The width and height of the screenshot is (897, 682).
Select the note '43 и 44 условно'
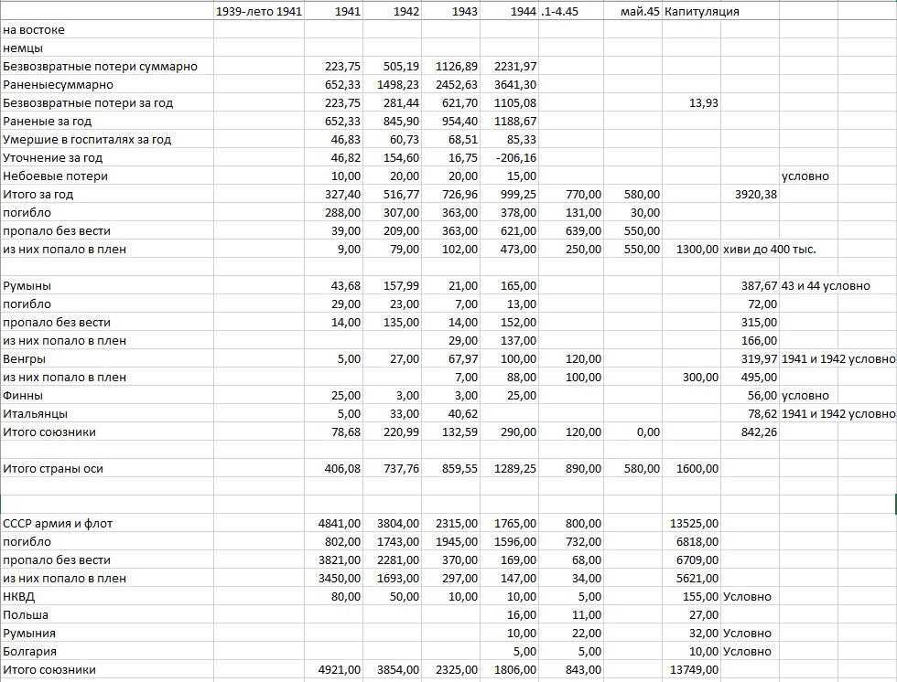click(826, 285)
